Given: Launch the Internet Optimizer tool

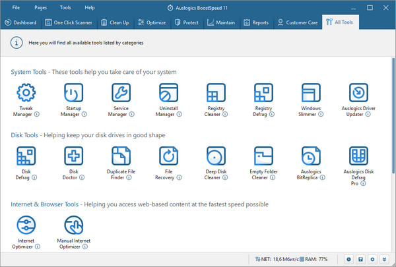Looking at the screenshot, I should [x=26, y=226].
